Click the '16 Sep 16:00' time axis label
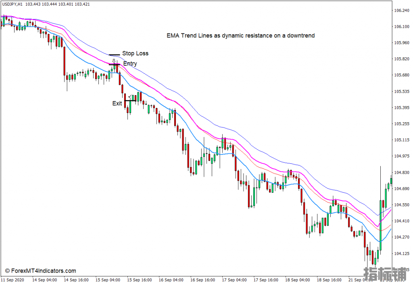 [x=202, y=280]
